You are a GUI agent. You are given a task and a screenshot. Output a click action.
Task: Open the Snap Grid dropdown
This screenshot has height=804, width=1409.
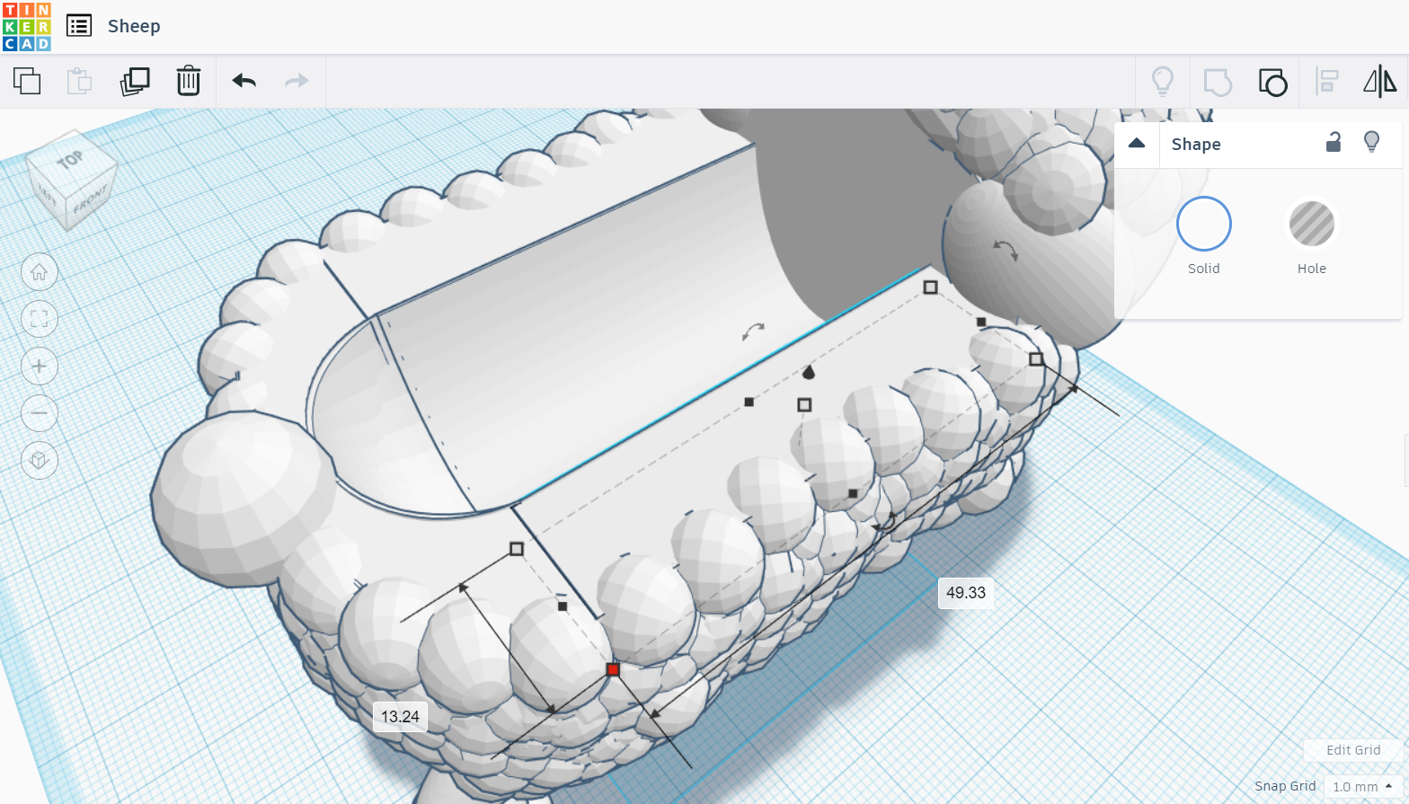1362,787
